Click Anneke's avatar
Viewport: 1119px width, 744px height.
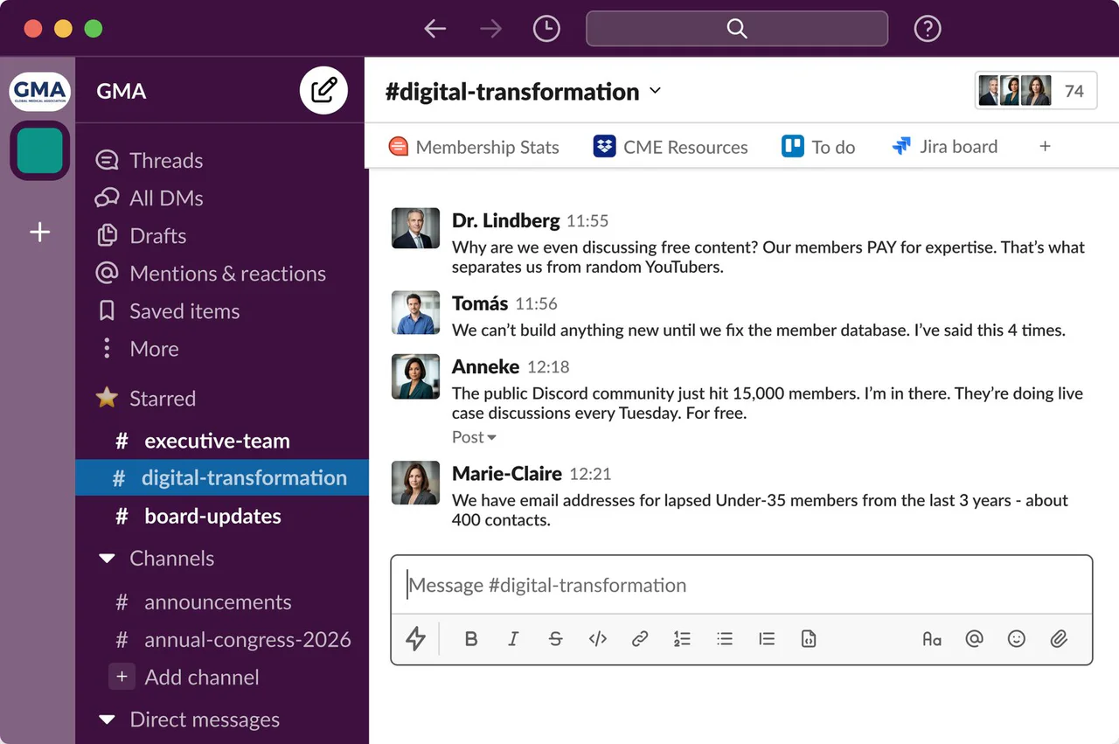coord(415,376)
